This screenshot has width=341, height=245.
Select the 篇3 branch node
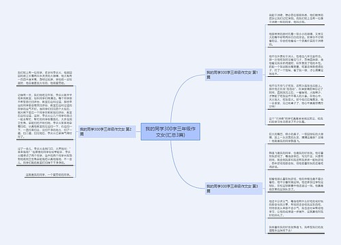pos(234,189)
